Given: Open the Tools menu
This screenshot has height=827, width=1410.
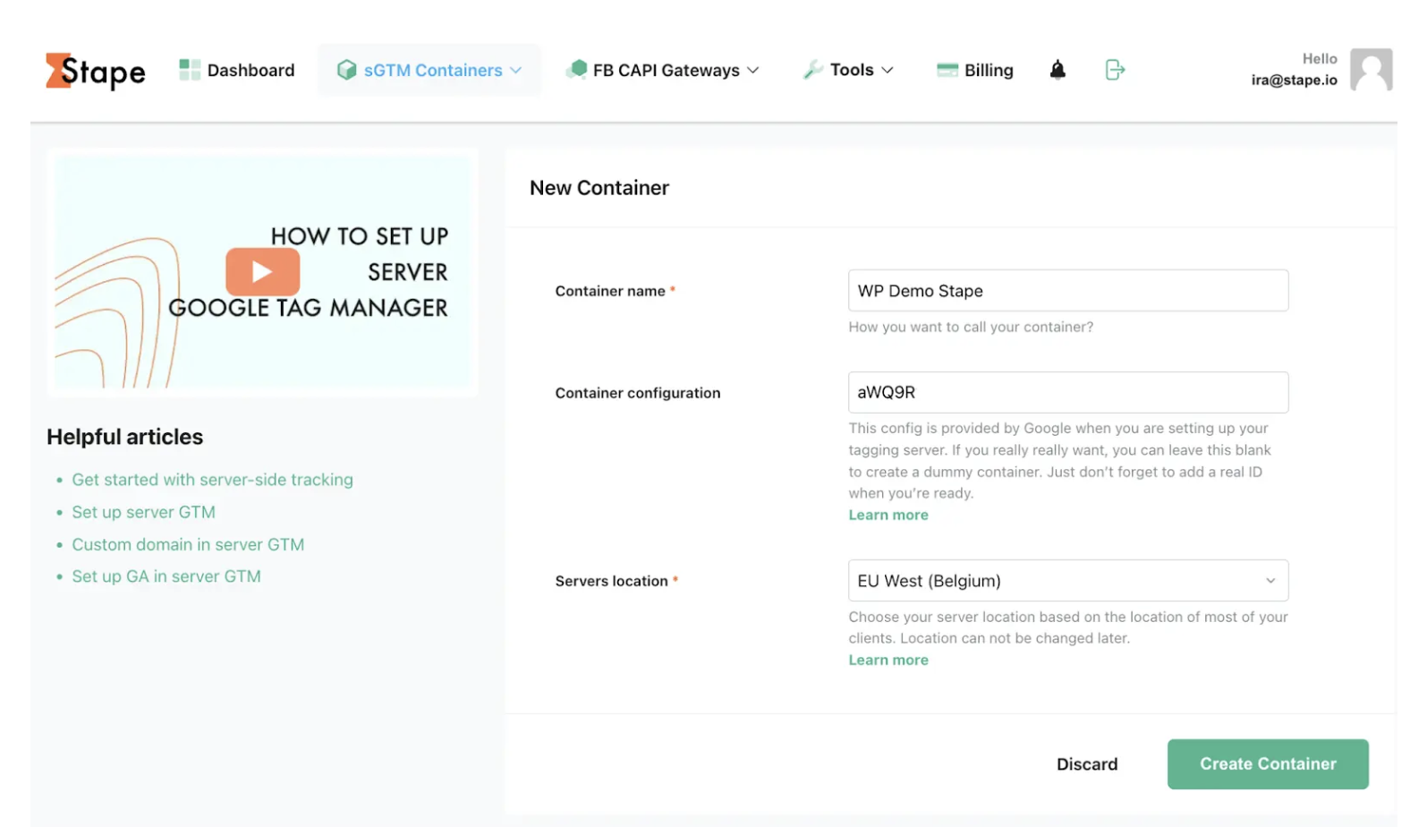Looking at the screenshot, I should click(848, 70).
